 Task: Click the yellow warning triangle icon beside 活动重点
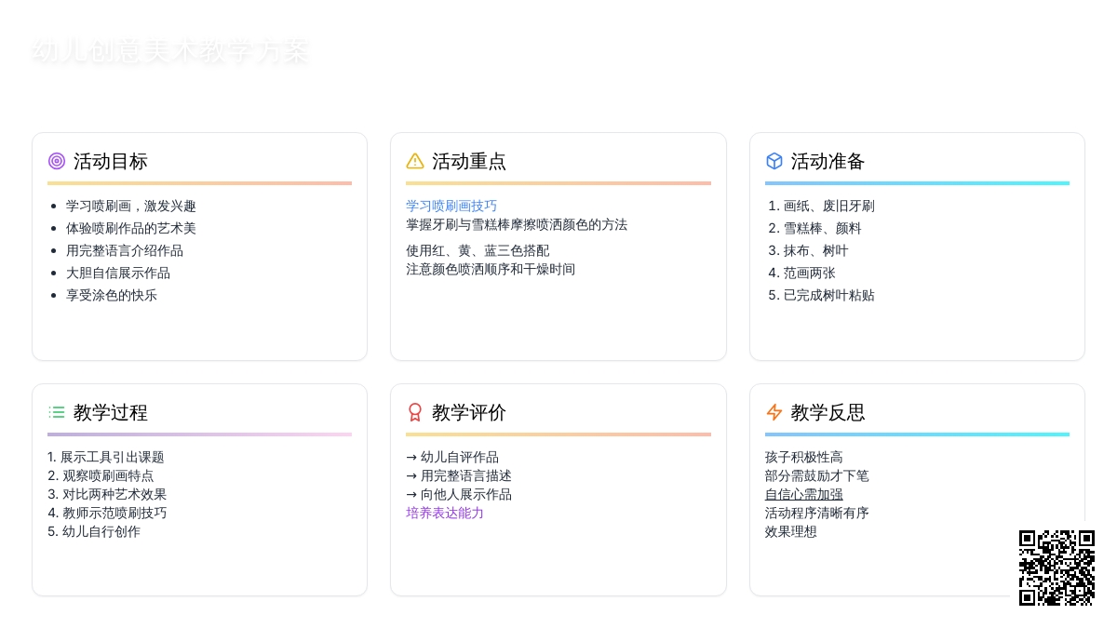pyautogui.click(x=415, y=161)
